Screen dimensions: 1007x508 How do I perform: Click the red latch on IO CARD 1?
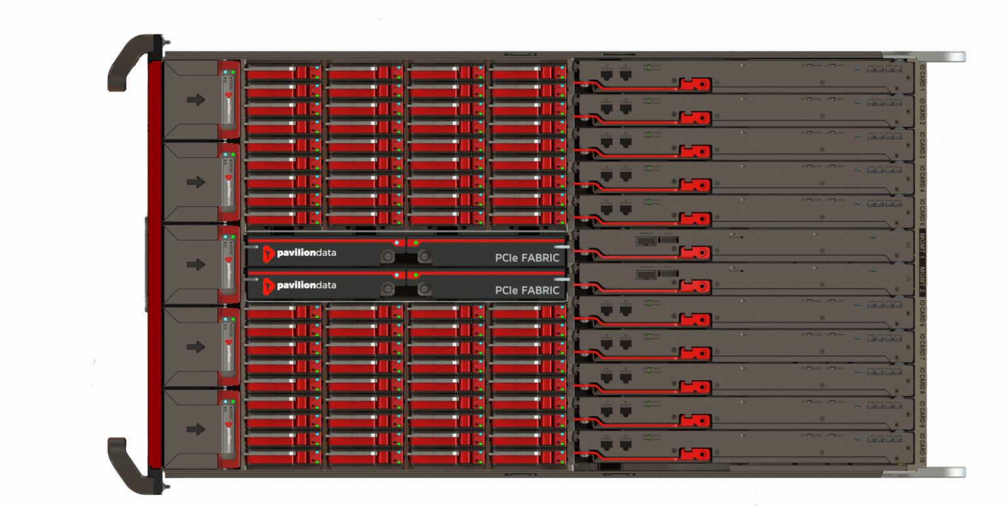tap(695, 84)
